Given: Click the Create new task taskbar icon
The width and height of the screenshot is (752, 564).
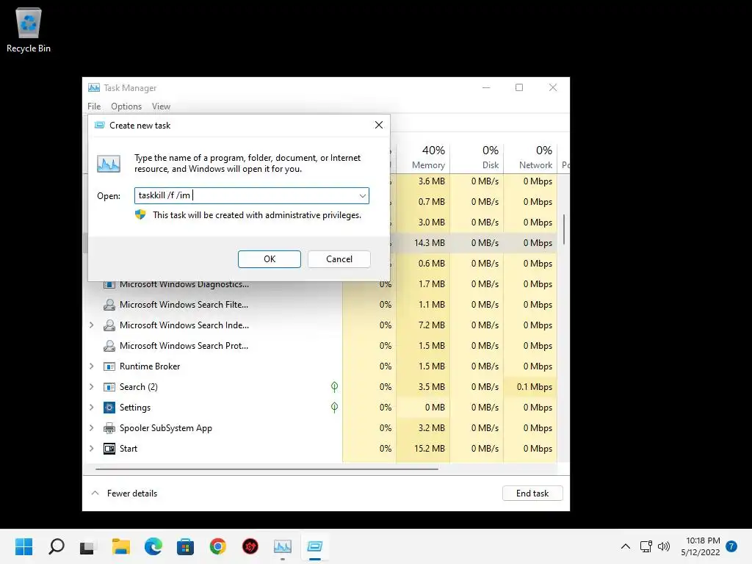Looking at the screenshot, I should click(x=314, y=546).
